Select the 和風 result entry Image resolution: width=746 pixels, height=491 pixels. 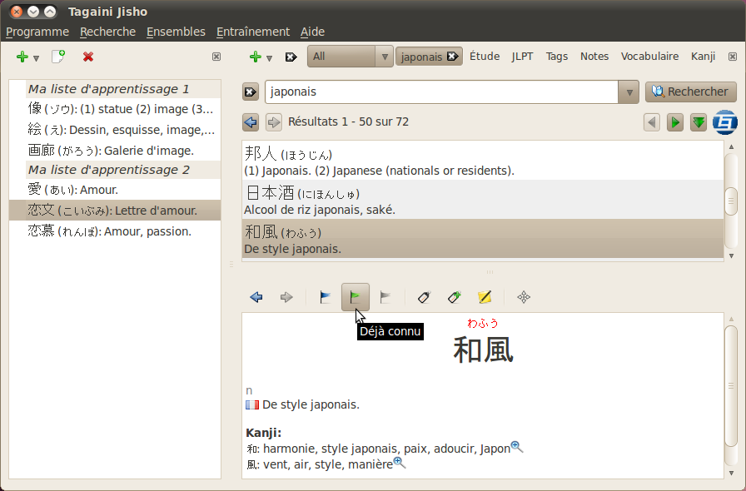(482, 239)
